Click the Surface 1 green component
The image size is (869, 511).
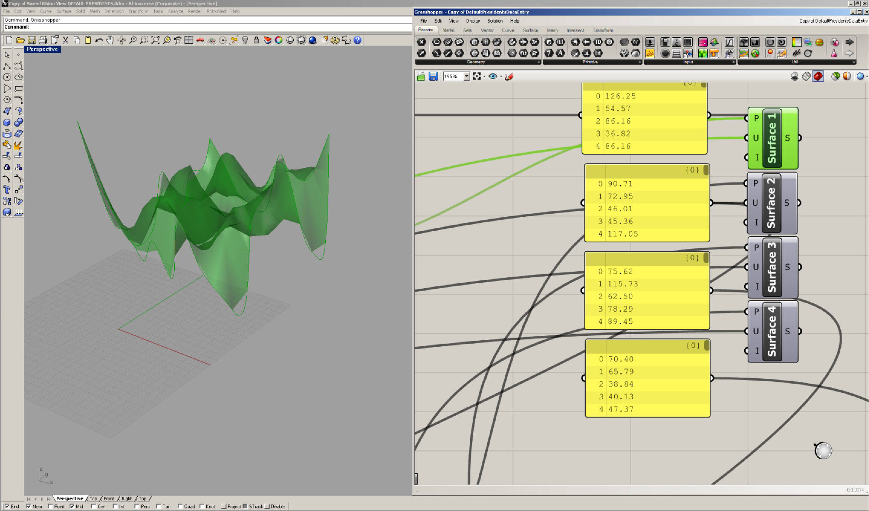[x=772, y=138]
